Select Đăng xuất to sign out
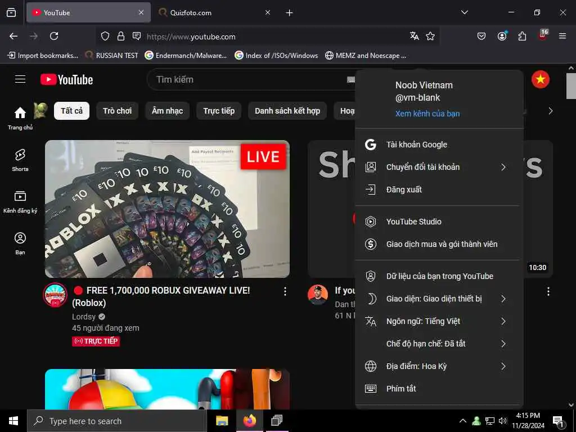This screenshot has height=432, width=576. click(439, 190)
